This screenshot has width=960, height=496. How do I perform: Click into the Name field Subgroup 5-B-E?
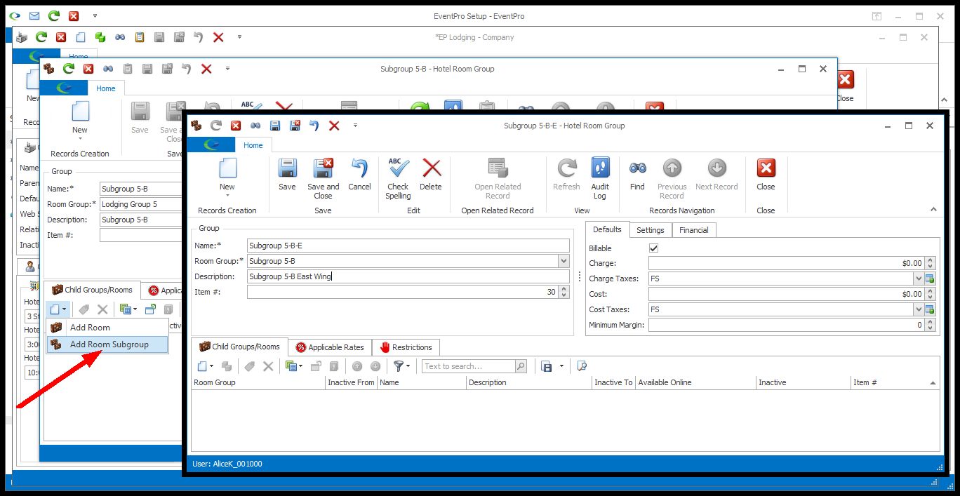click(x=408, y=246)
